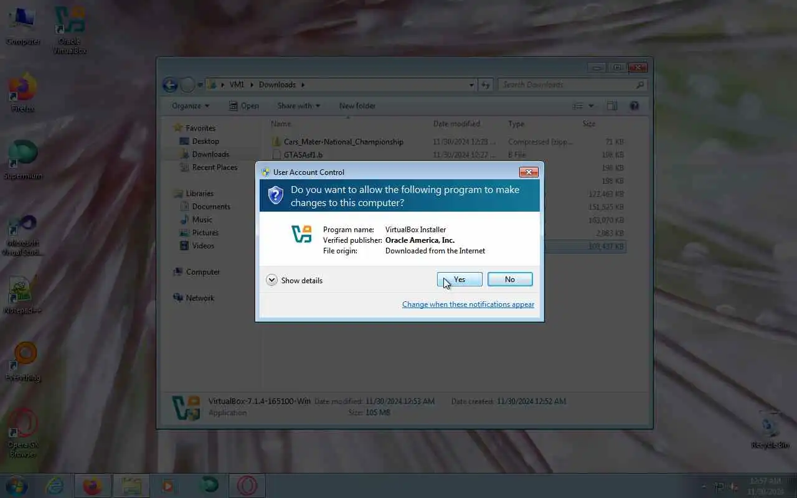797x498 pixels.
Task: Expand the arrow after Downloads breadcrumb
Action: click(303, 85)
